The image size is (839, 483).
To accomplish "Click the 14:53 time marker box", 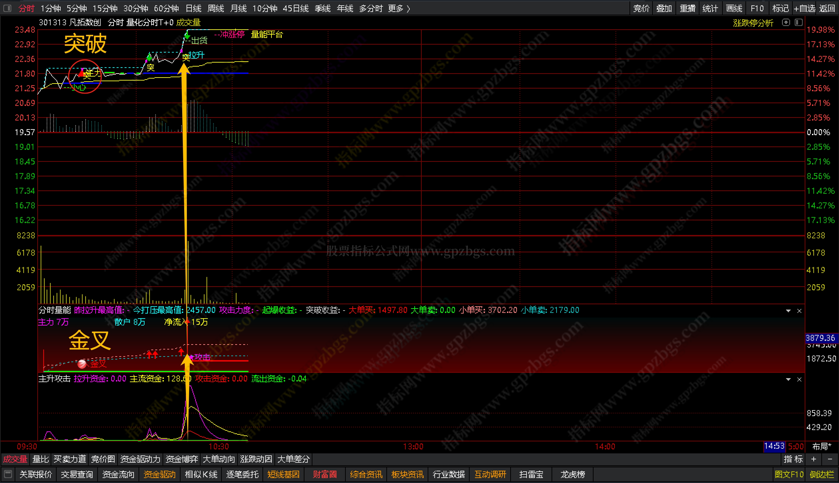I will [x=774, y=446].
